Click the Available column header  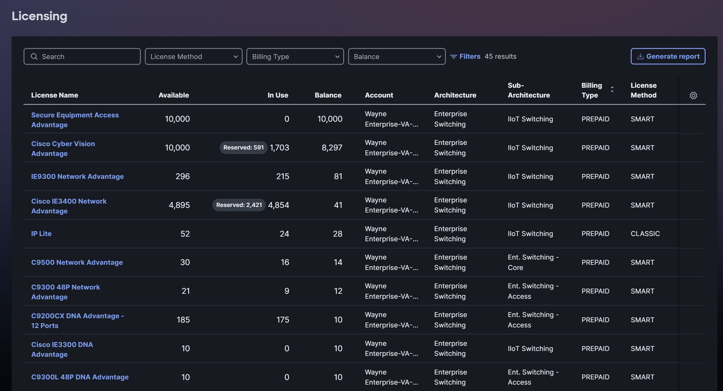pos(174,95)
